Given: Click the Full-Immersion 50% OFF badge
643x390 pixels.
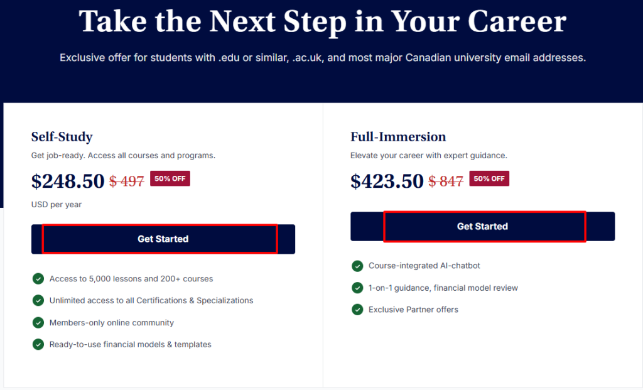Looking at the screenshot, I should (x=489, y=178).
